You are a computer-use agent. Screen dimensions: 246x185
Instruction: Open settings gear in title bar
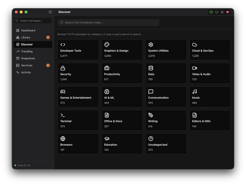point(222,12)
